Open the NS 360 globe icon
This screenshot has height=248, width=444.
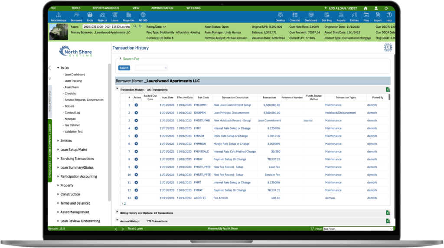(x=143, y=17)
